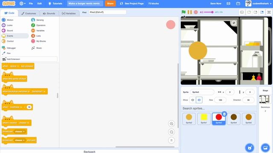Viewport: 273px width, 153px height.
Task: Open backdrop dropdown in backdrop switches block
Action: tap(38, 91)
